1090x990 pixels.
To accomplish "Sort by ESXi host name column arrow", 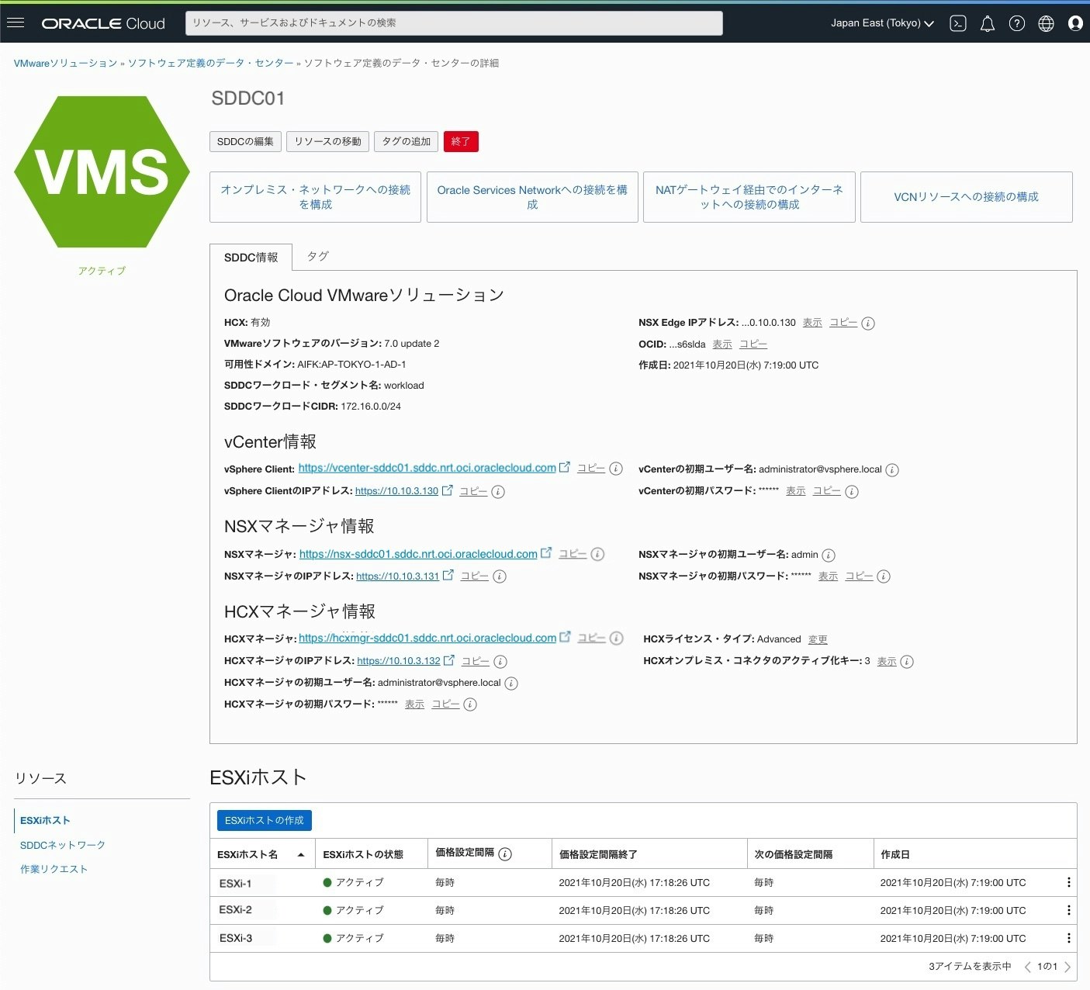I will (x=301, y=855).
